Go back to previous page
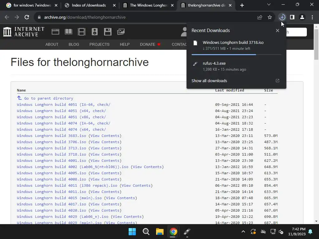319x239 pixels. pyautogui.click(x=7, y=17)
